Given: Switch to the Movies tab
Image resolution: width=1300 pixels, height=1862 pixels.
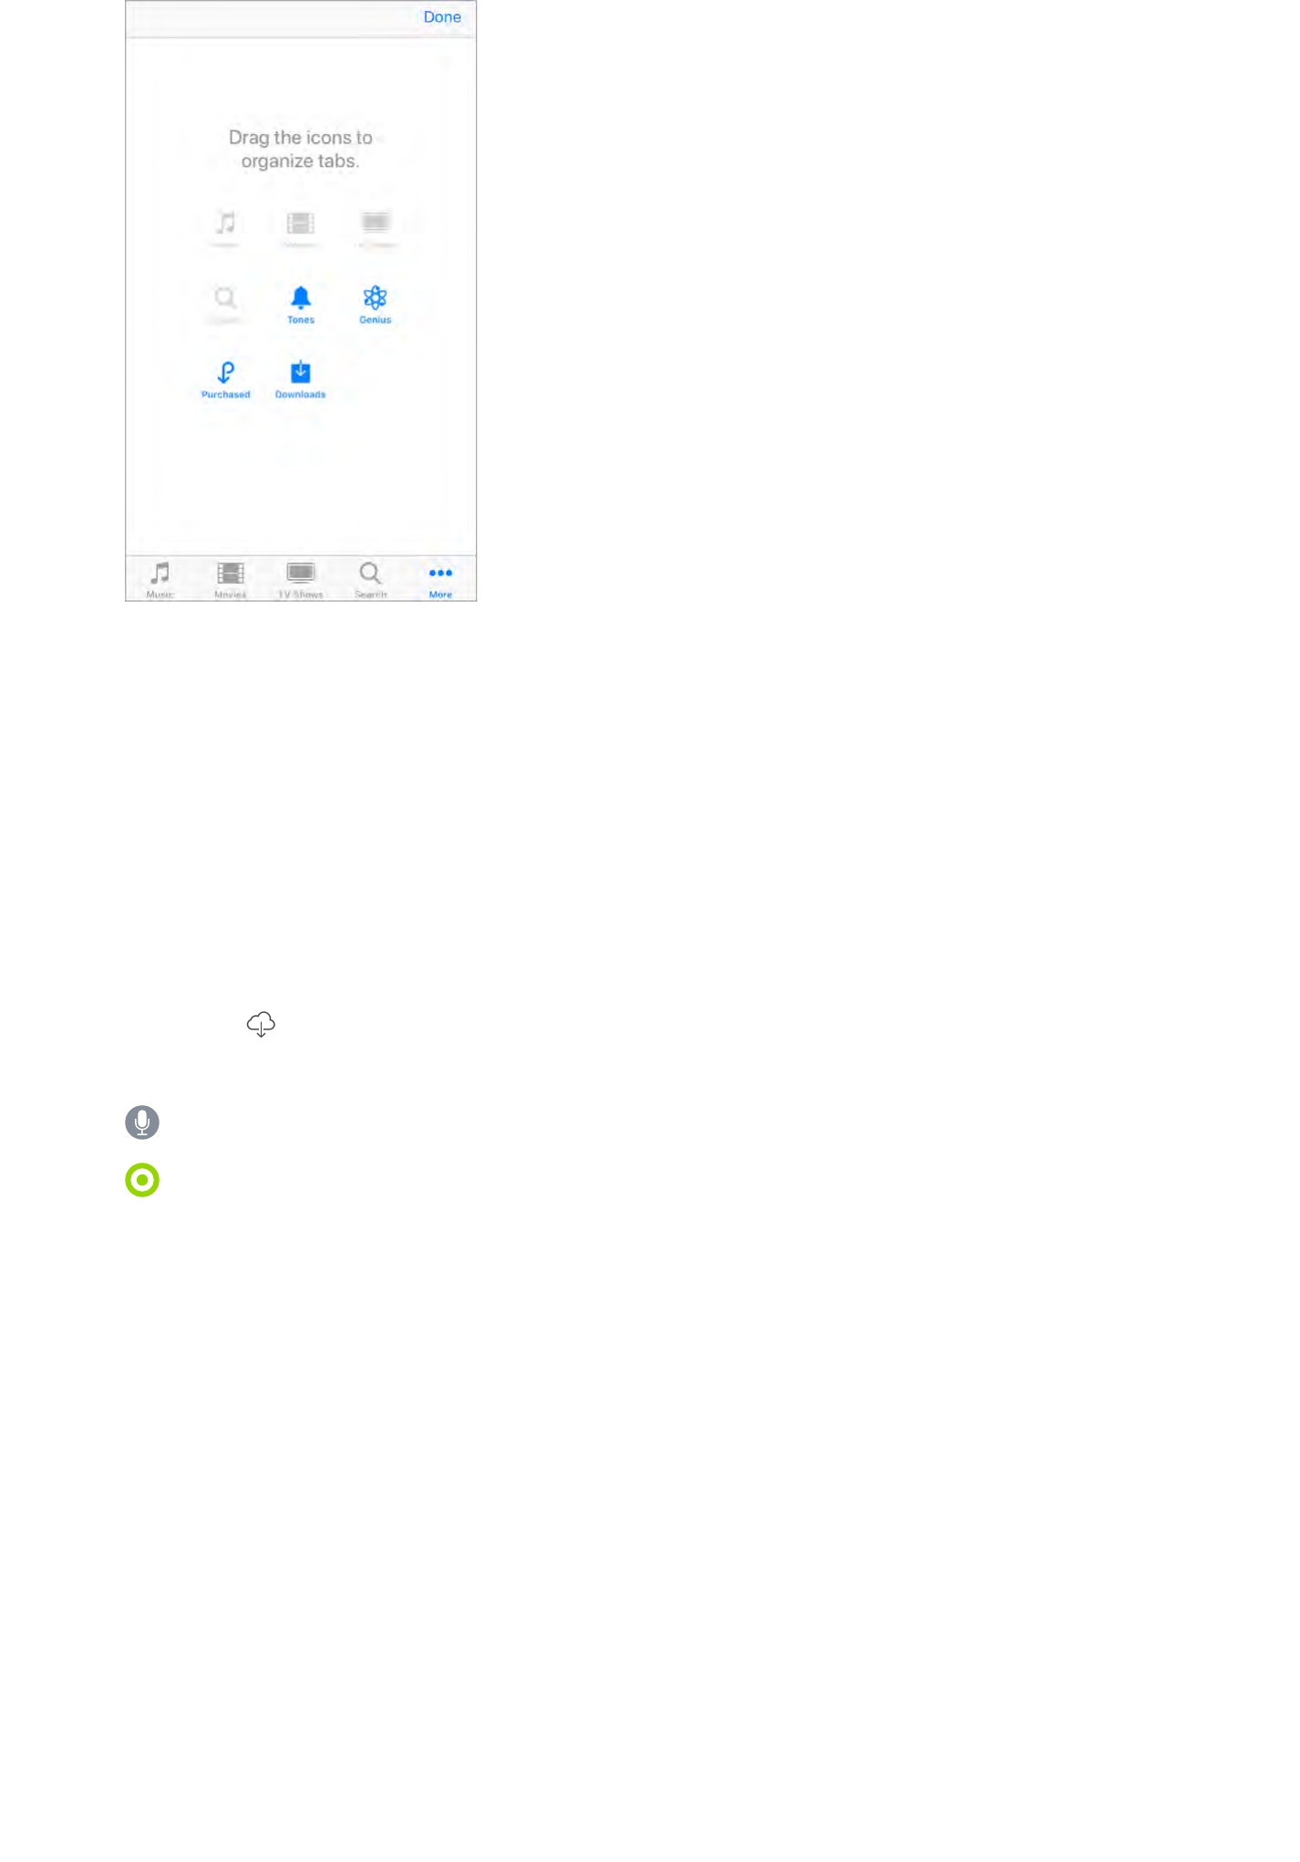Looking at the screenshot, I should [x=231, y=579].
